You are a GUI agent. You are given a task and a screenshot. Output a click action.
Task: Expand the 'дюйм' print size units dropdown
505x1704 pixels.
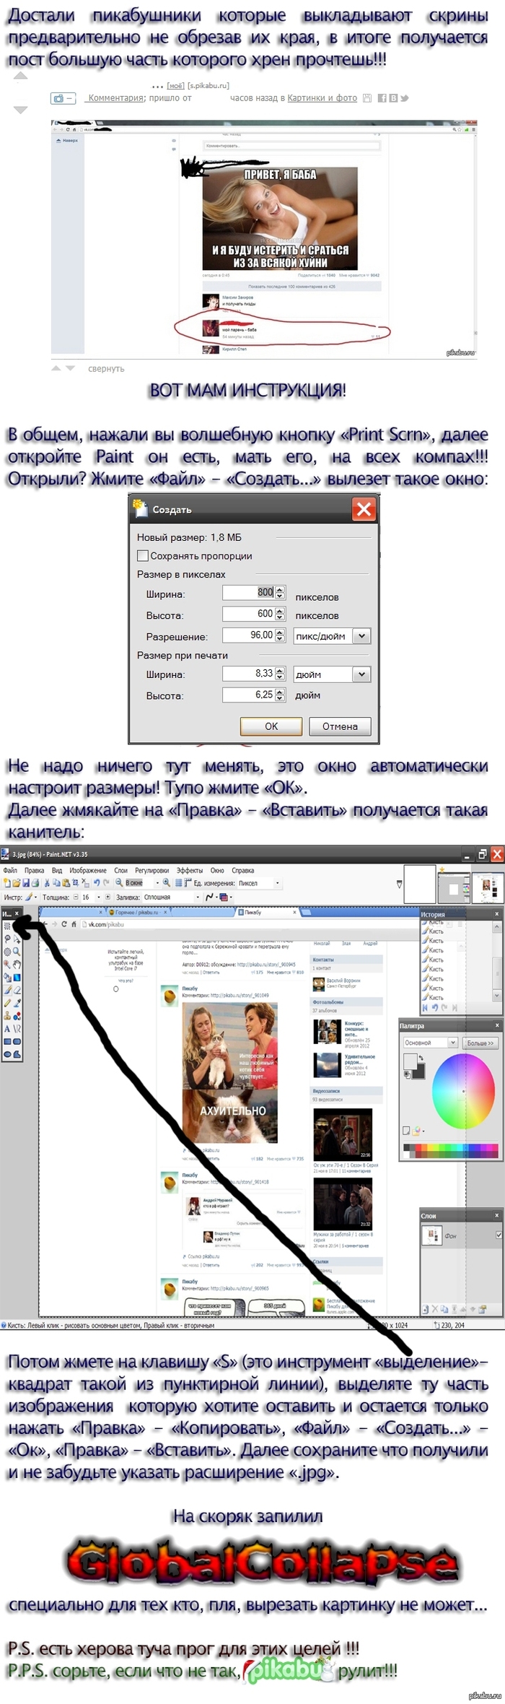362,674
